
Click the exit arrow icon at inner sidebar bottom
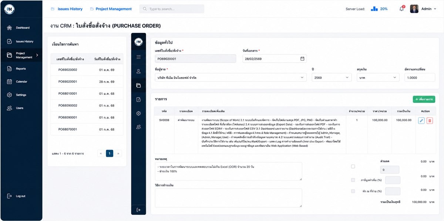[x=138, y=210]
